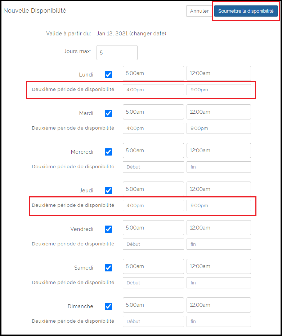Click Mardi second period 4:00pm field

coord(153,128)
